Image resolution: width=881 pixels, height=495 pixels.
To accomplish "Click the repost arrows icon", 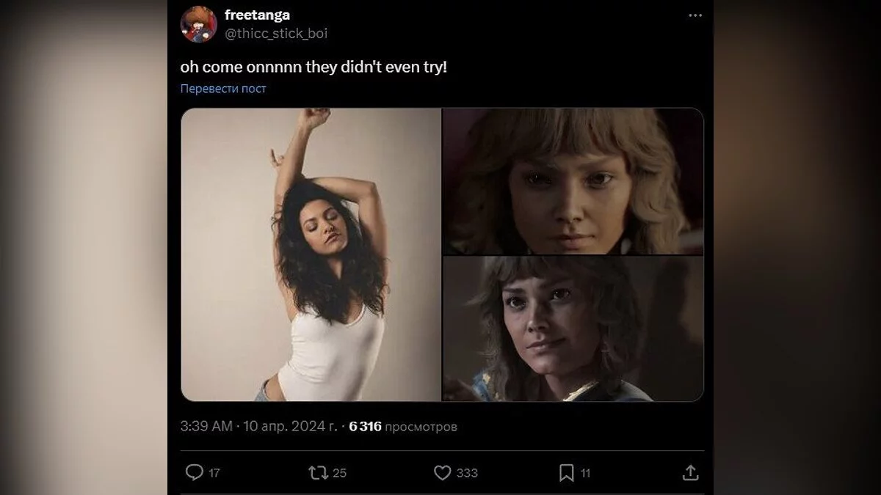I will pyautogui.click(x=319, y=473).
